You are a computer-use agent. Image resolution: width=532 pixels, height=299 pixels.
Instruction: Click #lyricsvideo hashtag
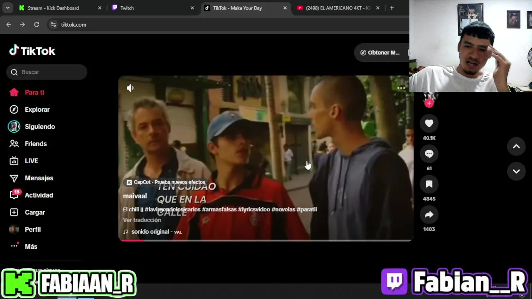254,209
